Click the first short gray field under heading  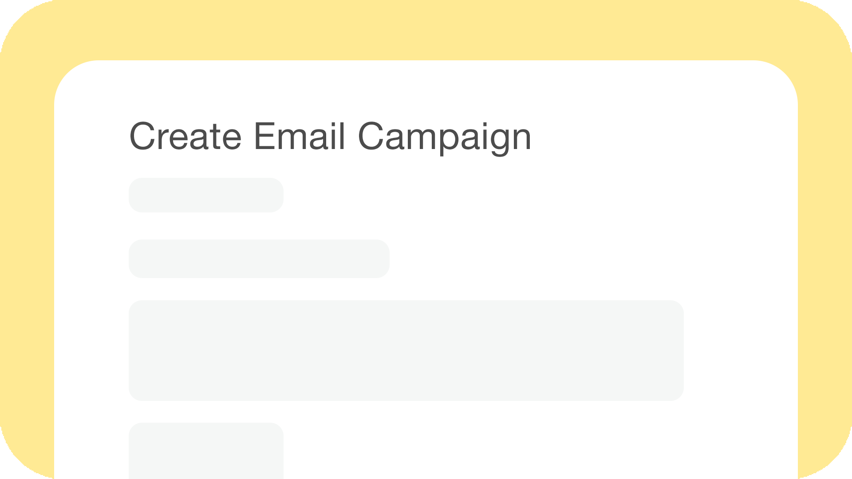coord(206,195)
